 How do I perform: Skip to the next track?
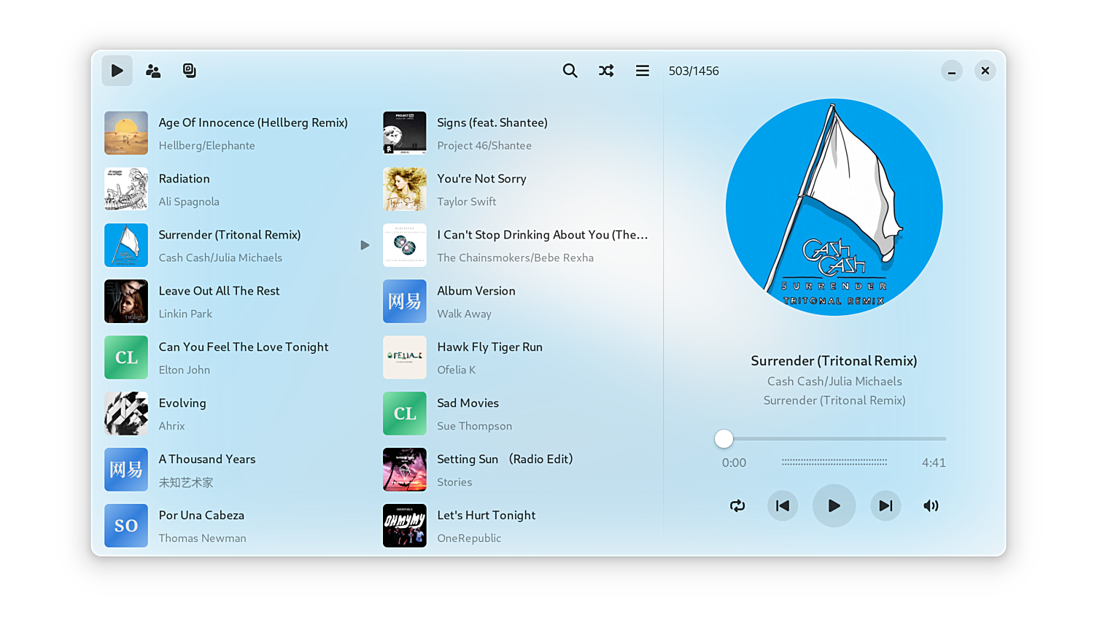pos(885,505)
